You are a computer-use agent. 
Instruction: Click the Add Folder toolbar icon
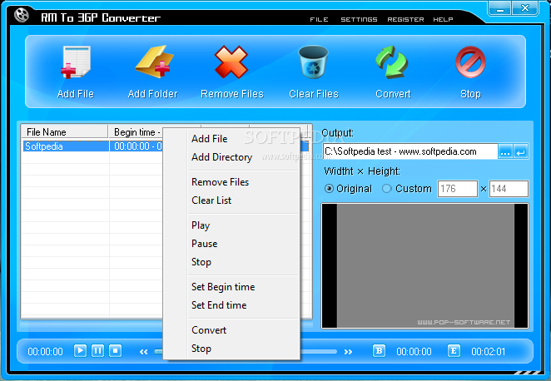(x=154, y=62)
